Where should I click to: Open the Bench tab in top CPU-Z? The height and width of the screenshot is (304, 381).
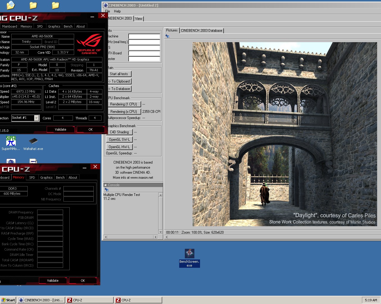pos(68,26)
